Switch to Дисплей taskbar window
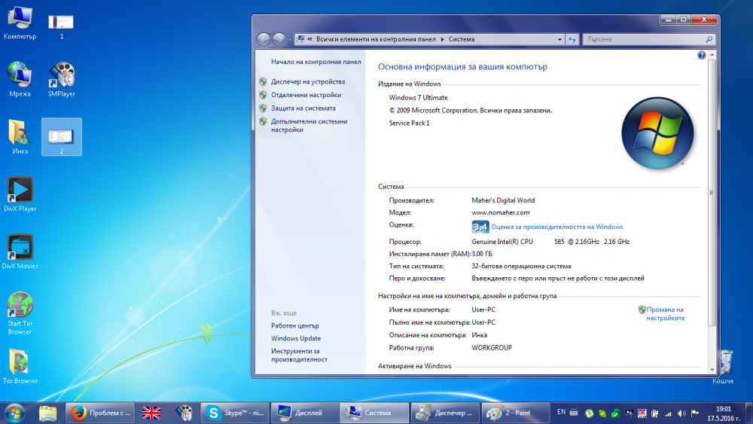The image size is (753, 424). pyautogui.click(x=306, y=413)
